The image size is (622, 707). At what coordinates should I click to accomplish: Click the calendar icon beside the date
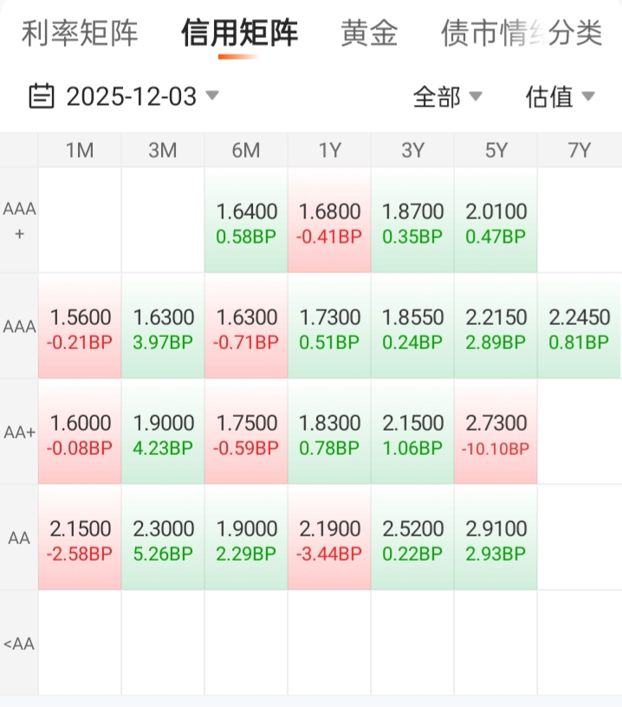click(42, 96)
